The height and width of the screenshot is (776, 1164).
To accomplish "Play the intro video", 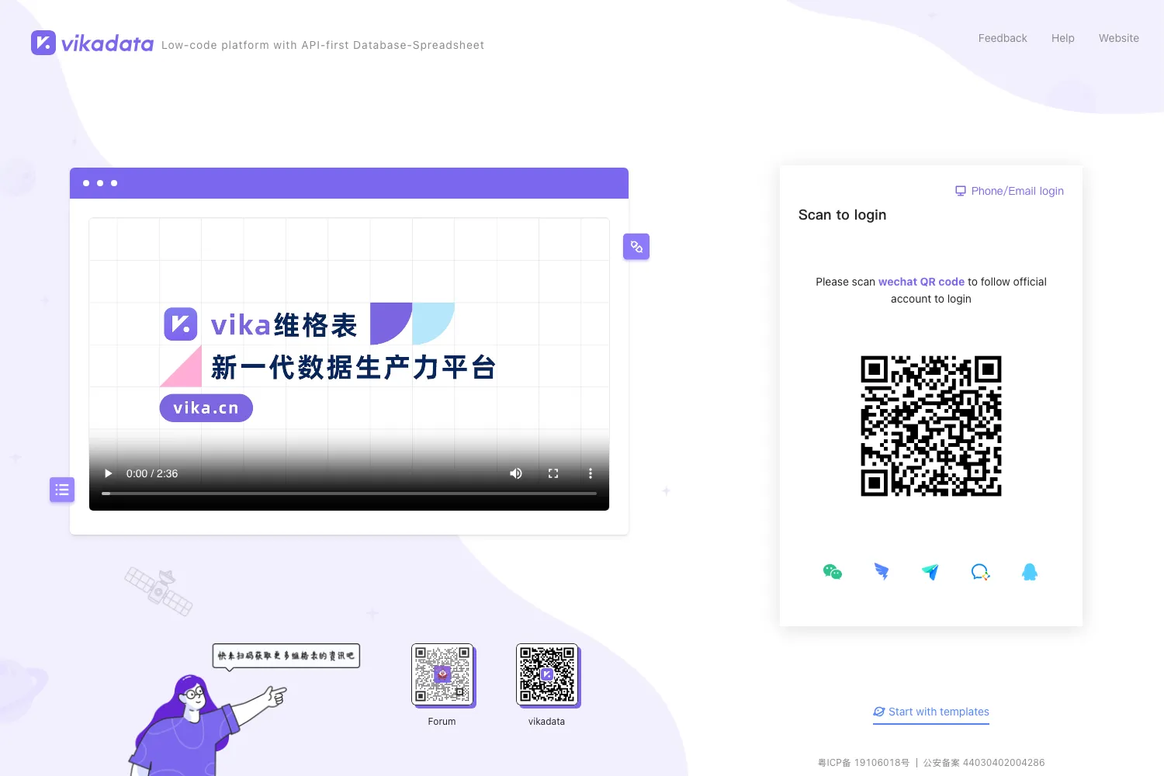I will coord(109,473).
